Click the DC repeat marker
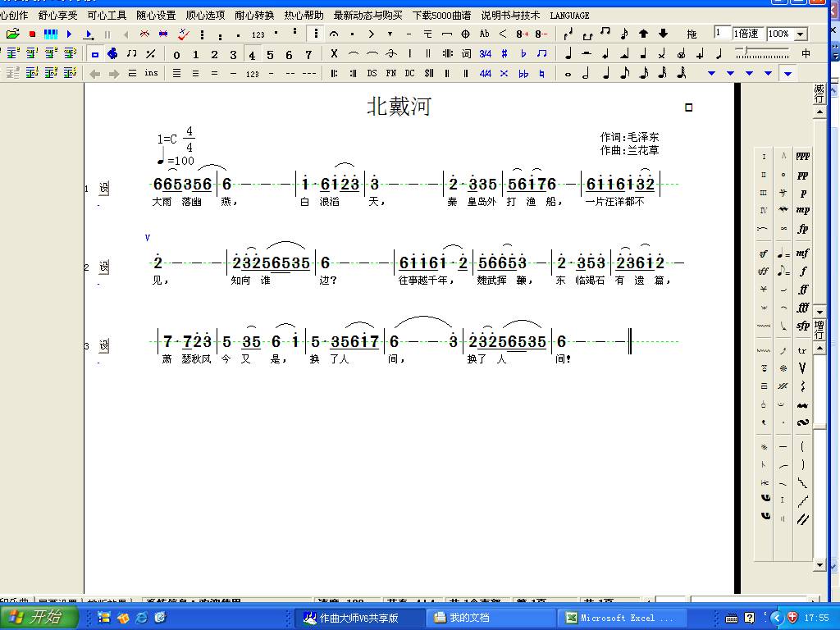Image resolution: width=840 pixels, height=630 pixels. click(x=410, y=73)
